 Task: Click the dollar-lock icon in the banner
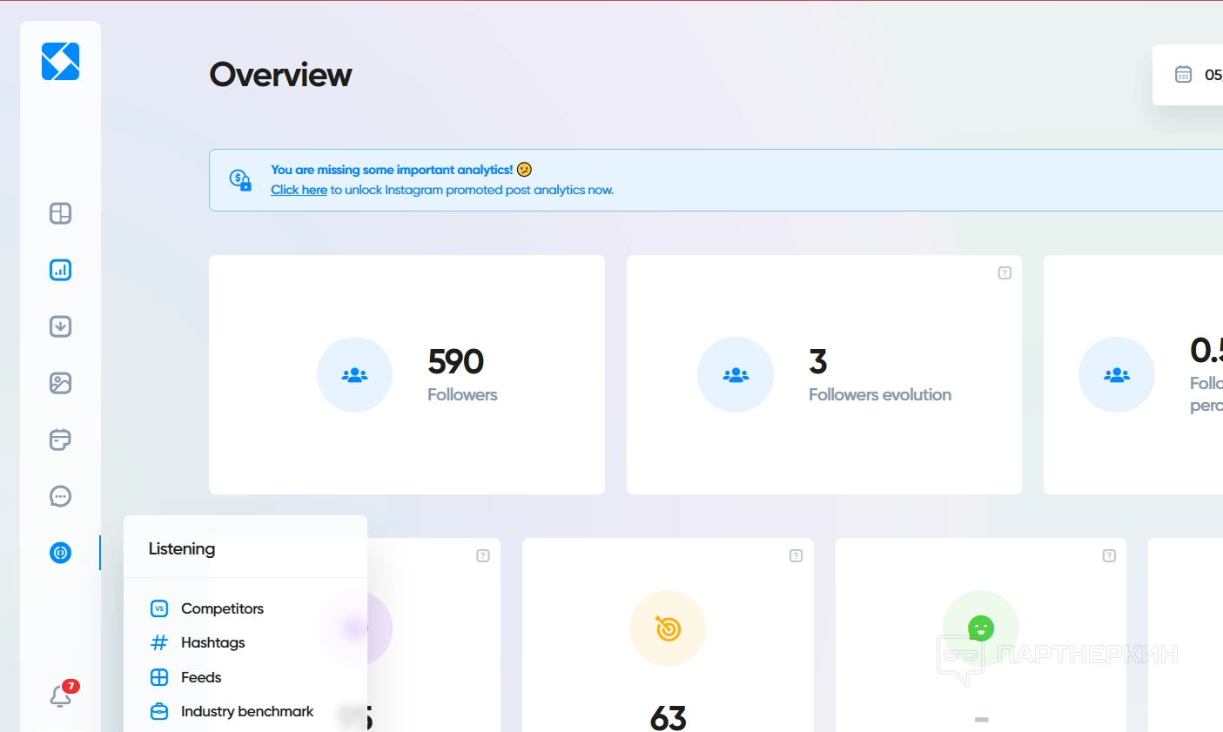[x=240, y=180]
